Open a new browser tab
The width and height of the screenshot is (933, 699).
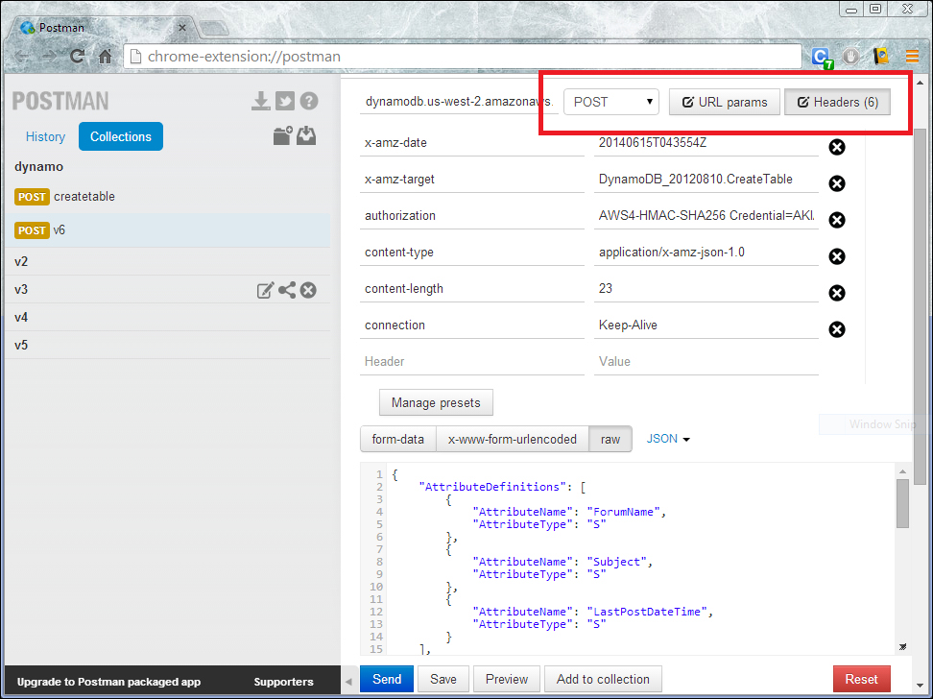tap(214, 28)
